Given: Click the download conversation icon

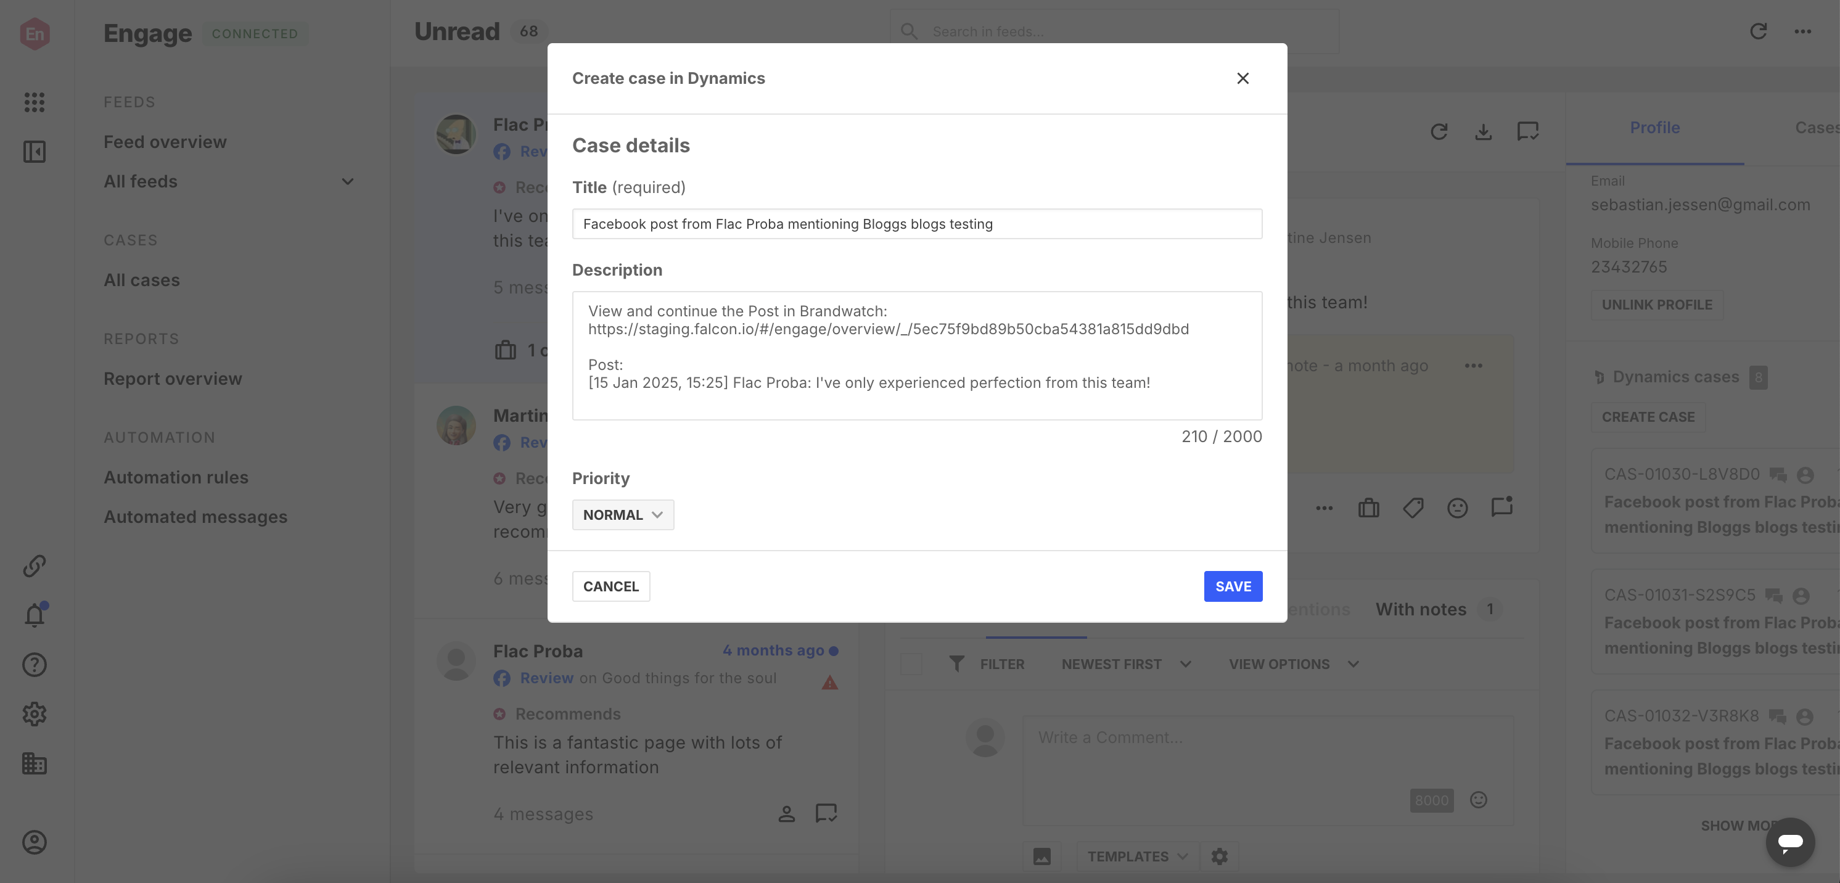Looking at the screenshot, I should pyautogui.click(x=1484, y=131).
